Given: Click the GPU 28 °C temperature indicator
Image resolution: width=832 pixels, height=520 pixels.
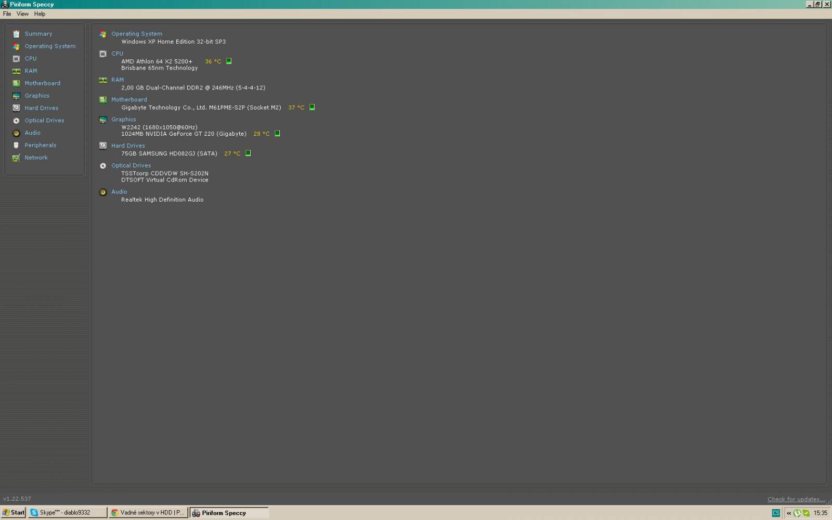Looking at the screenshot, I should tap(277, 134).
